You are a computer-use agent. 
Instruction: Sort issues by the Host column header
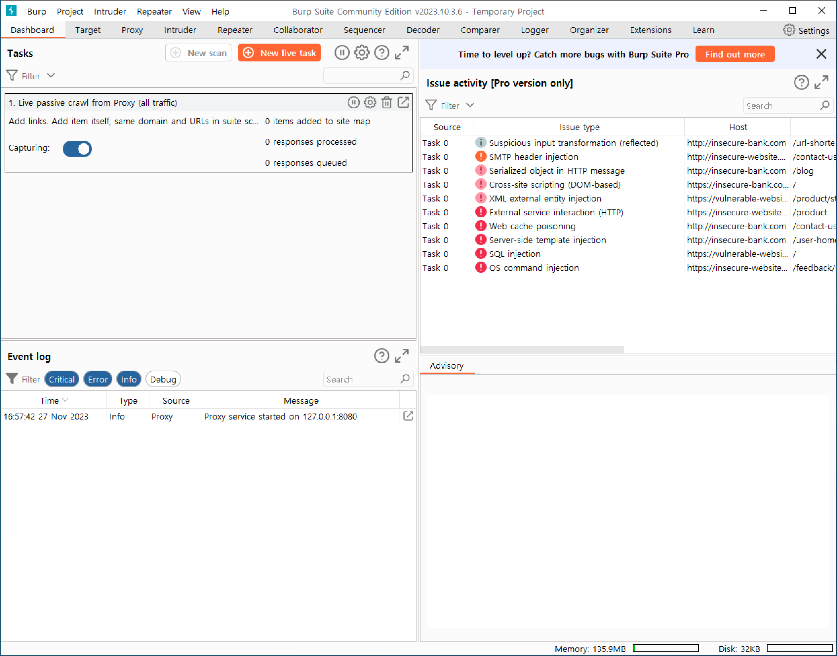(737, 127)
